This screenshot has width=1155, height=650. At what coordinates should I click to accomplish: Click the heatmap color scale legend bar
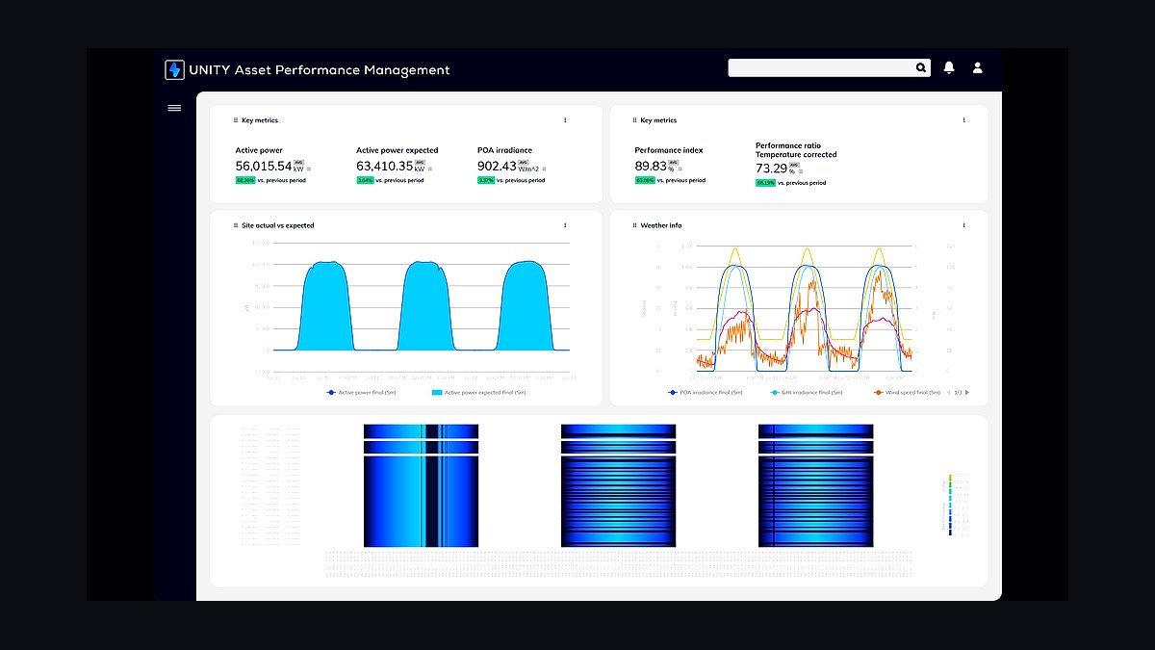coord(950,505)
